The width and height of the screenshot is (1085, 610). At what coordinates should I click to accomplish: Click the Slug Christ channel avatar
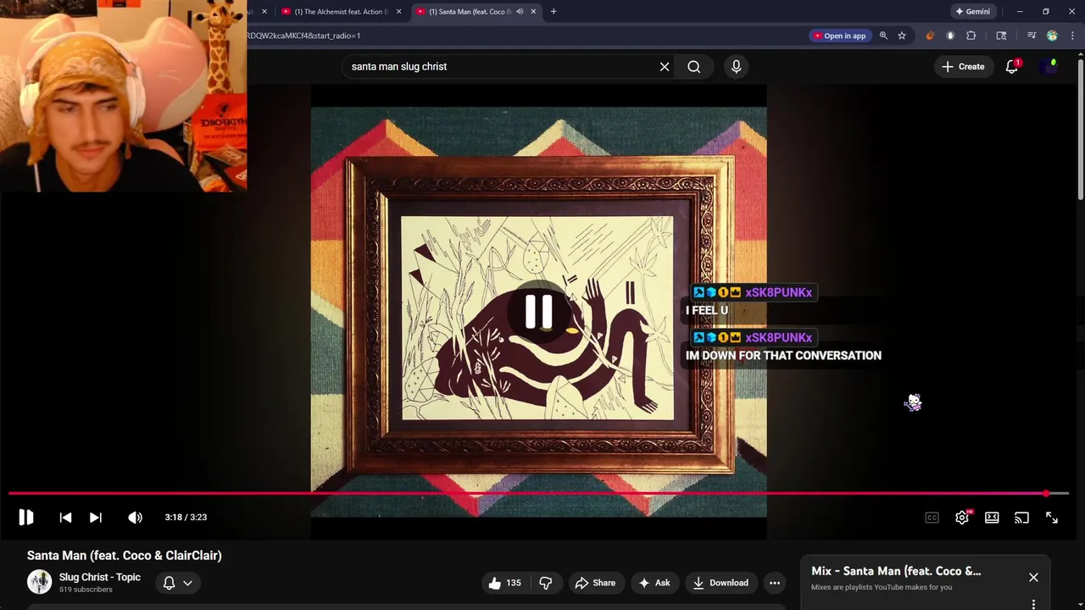click(39, 582)
